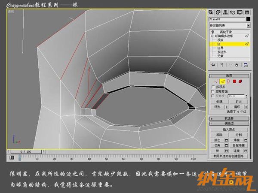The width and height of the screenshot is (258, 193).
Task: Click the 插入顶点 button
Action: pos(229,129)
